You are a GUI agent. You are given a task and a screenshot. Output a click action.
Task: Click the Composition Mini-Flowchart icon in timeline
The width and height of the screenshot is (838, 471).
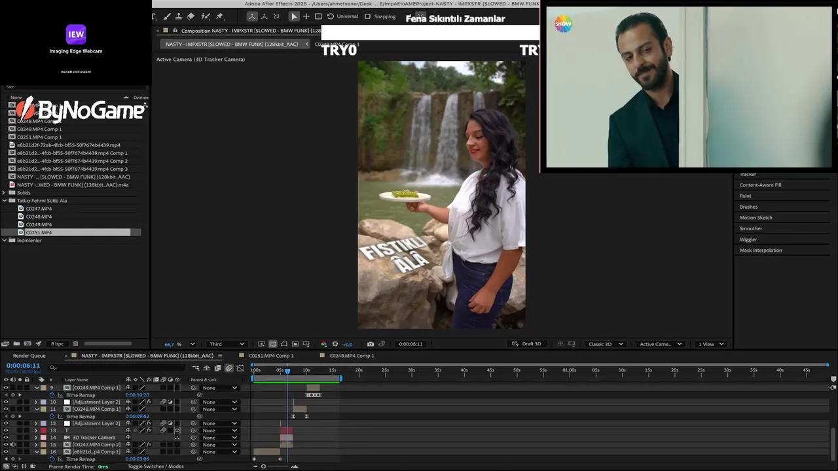coord(196,368)
